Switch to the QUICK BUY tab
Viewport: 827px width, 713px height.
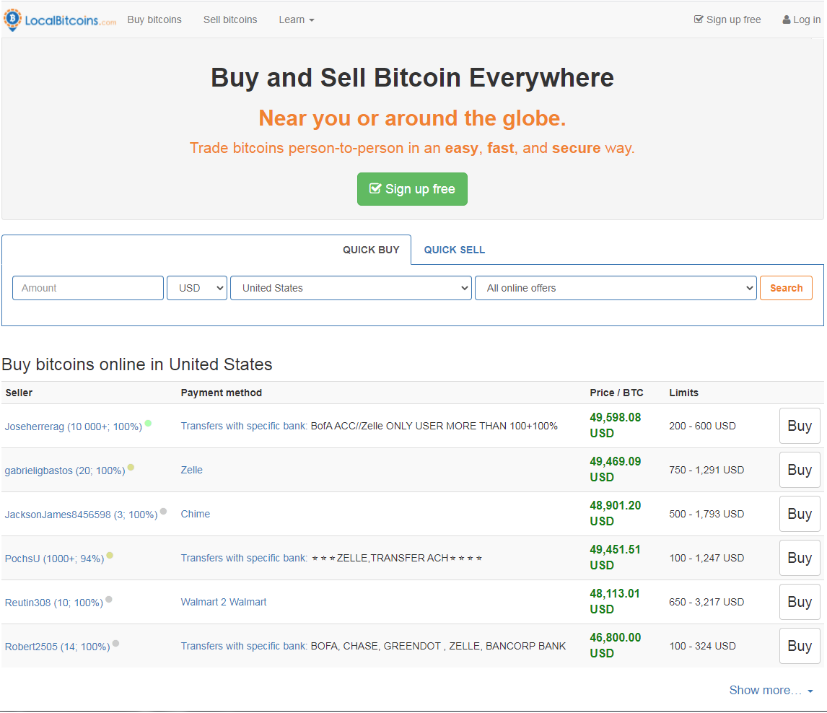(x=371, y=250)
